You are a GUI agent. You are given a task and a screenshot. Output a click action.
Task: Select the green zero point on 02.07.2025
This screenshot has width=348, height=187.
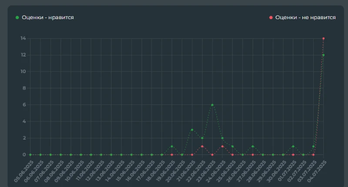click(303, 155)
